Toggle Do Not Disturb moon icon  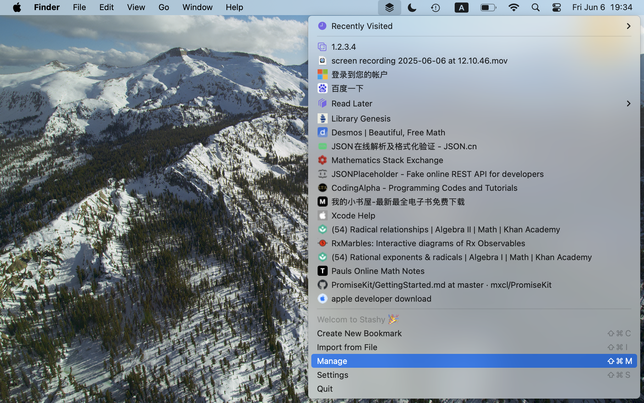point(412,8)
